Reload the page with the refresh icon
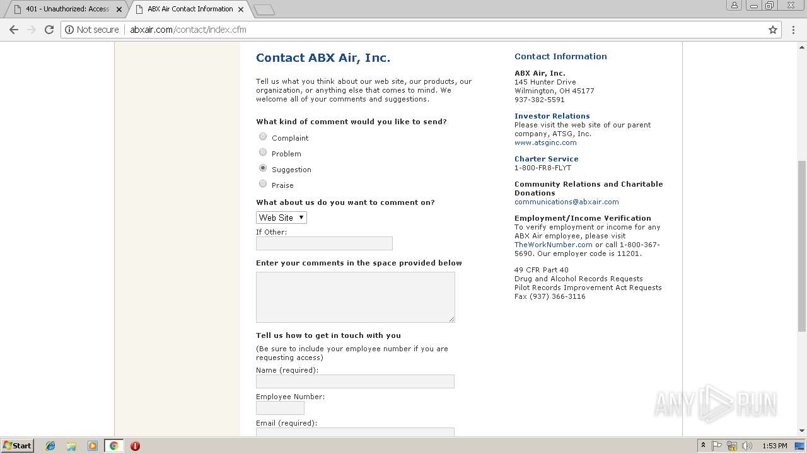 [x=49, y=30]
